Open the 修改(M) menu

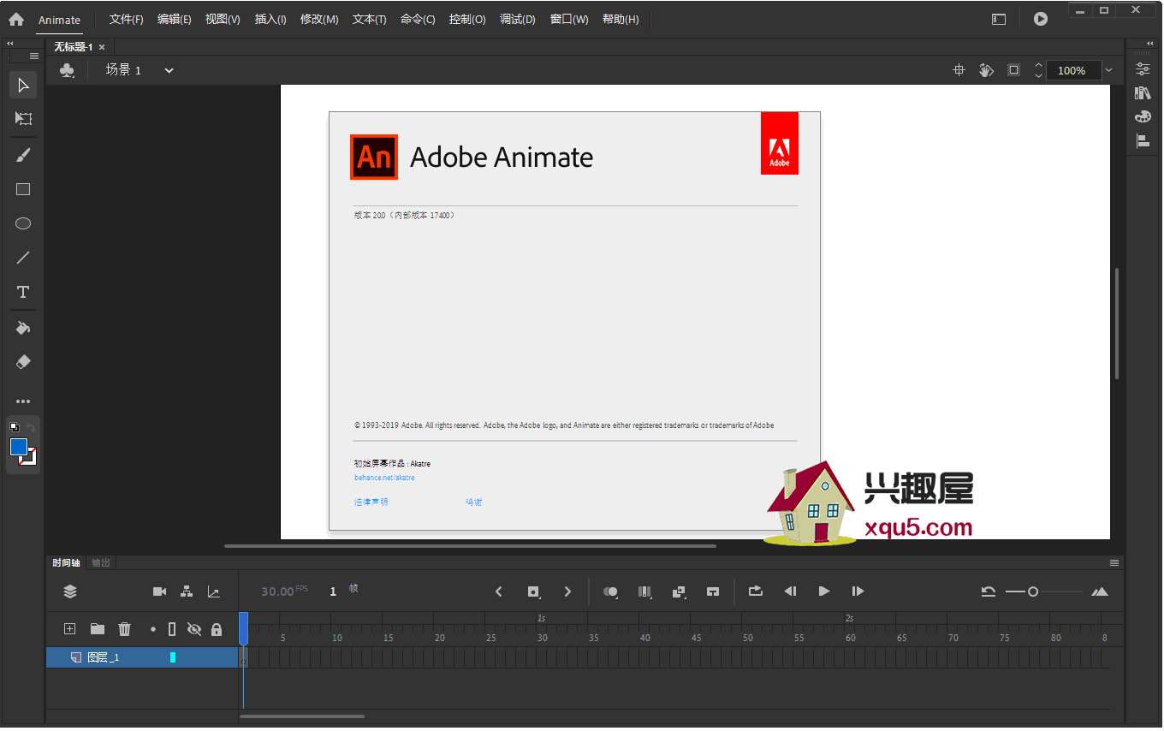point(319,19)
